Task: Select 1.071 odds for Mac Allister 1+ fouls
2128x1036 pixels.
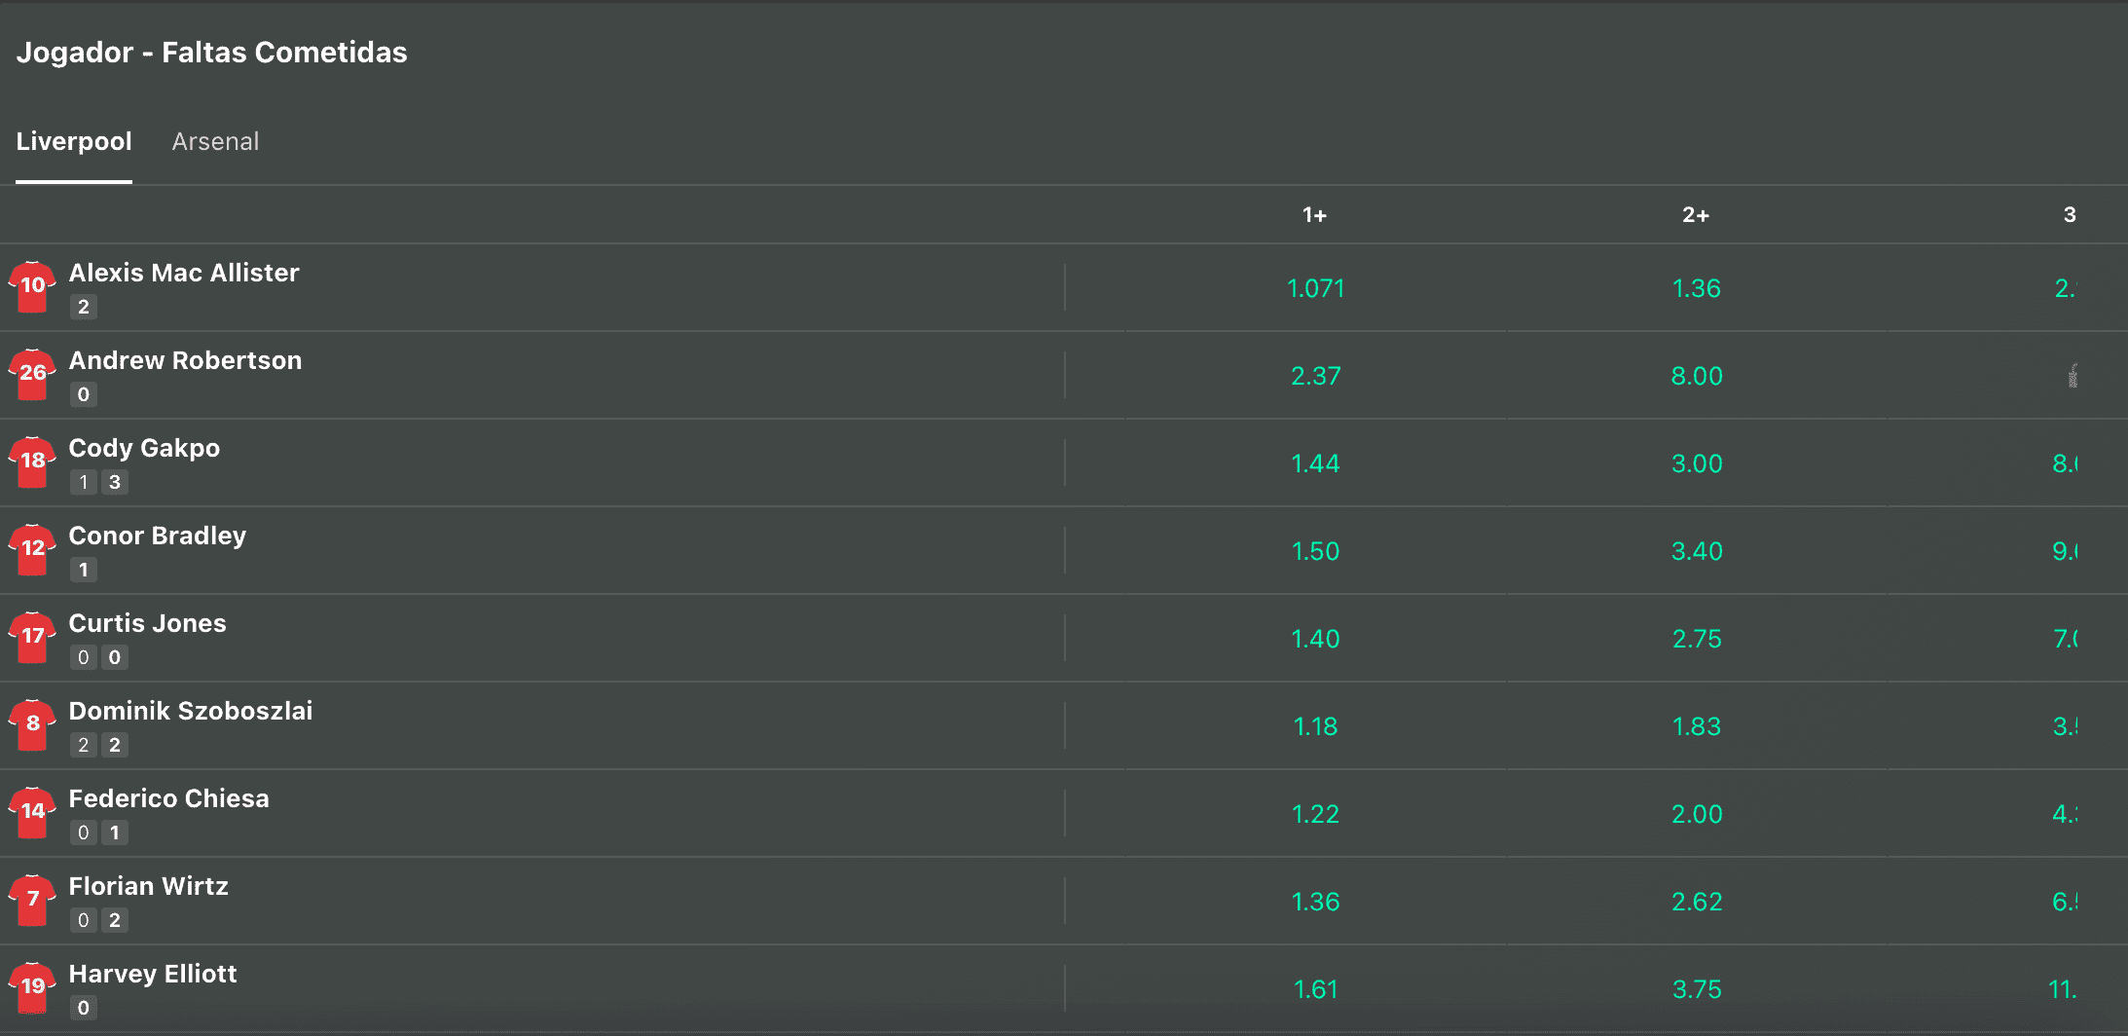Action: tap(1315, 288)
